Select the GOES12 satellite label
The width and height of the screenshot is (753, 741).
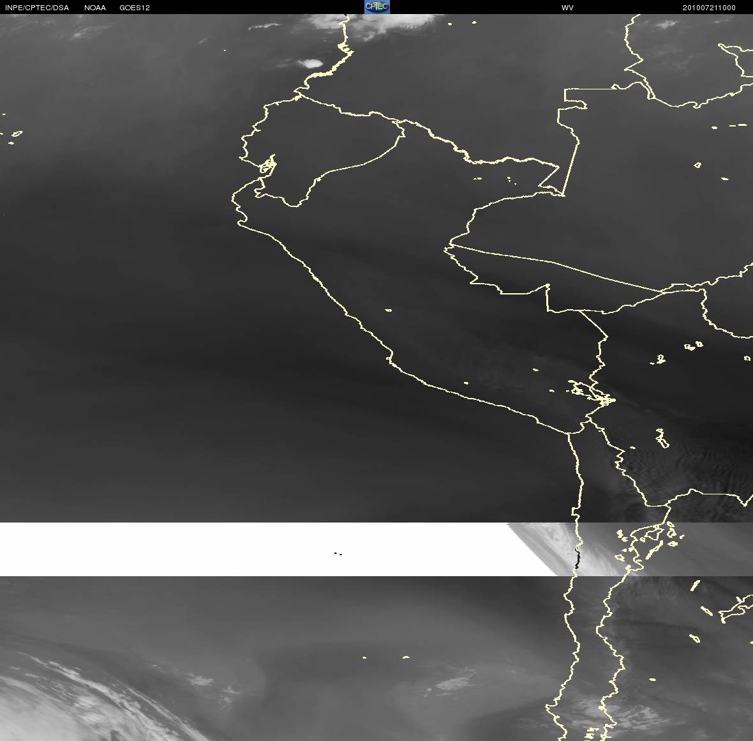click(x=135, y=8)
